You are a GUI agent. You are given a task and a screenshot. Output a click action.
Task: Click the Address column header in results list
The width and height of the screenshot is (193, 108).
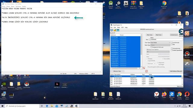(x=113, y=35)
